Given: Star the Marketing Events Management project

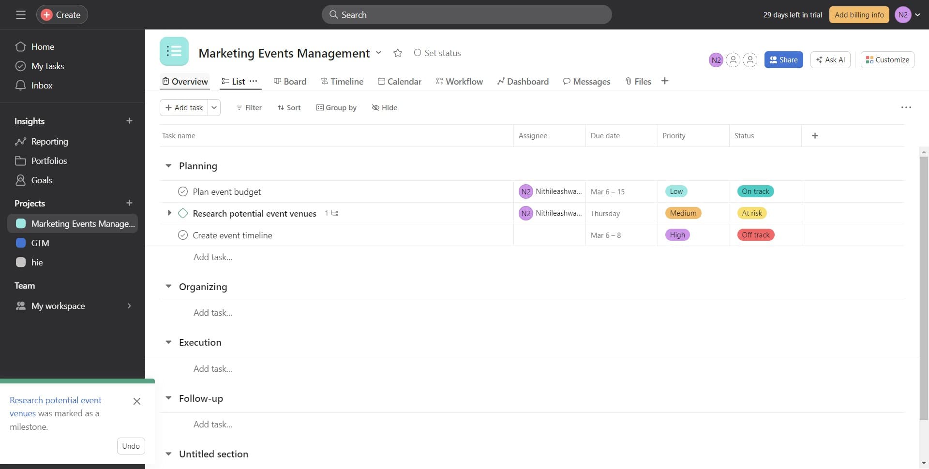Looking at the screenshot, I should 397,53.
